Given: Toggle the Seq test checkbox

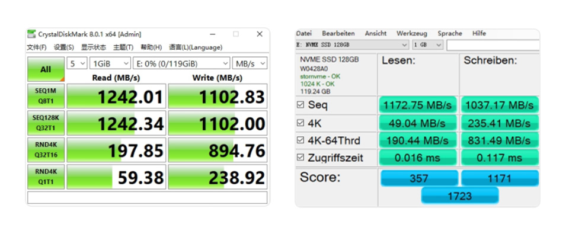Looking at the screenshot, I should (x=300, y=105).
